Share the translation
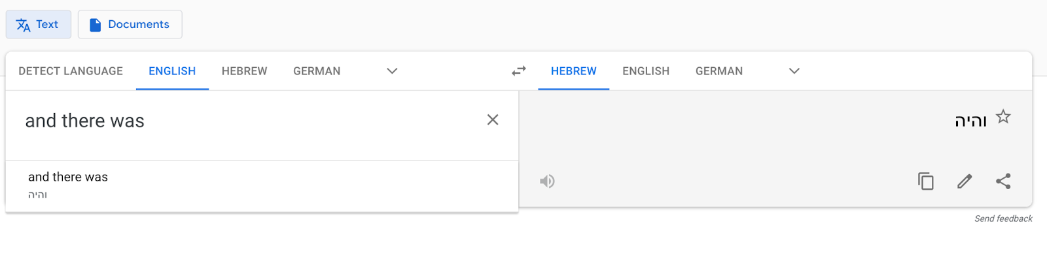The image size is (1047, 257). coord(1003,181)
